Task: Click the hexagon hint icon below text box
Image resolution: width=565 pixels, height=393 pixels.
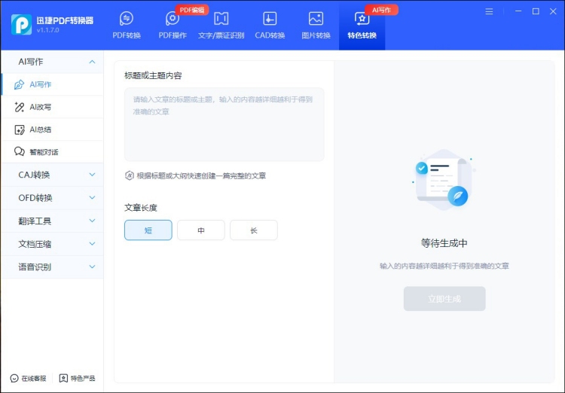Action: [x=130, y=175]
